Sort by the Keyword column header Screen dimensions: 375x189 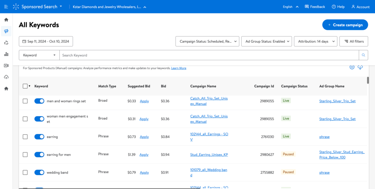coord(41,86)
